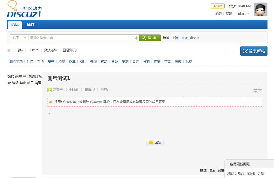The image size is (274, 178).
Task: Click 修复 moderation action
Action: click(157, 62)
